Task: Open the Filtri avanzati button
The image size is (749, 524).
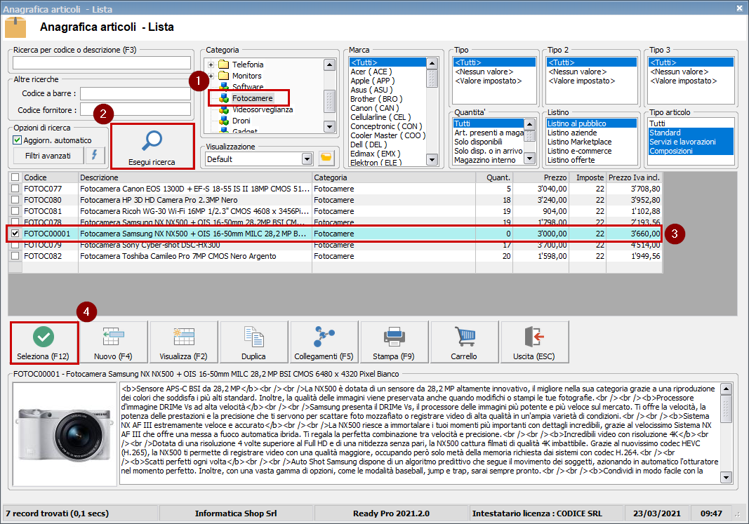Action: pyautogui.click(x=48, y=156)
